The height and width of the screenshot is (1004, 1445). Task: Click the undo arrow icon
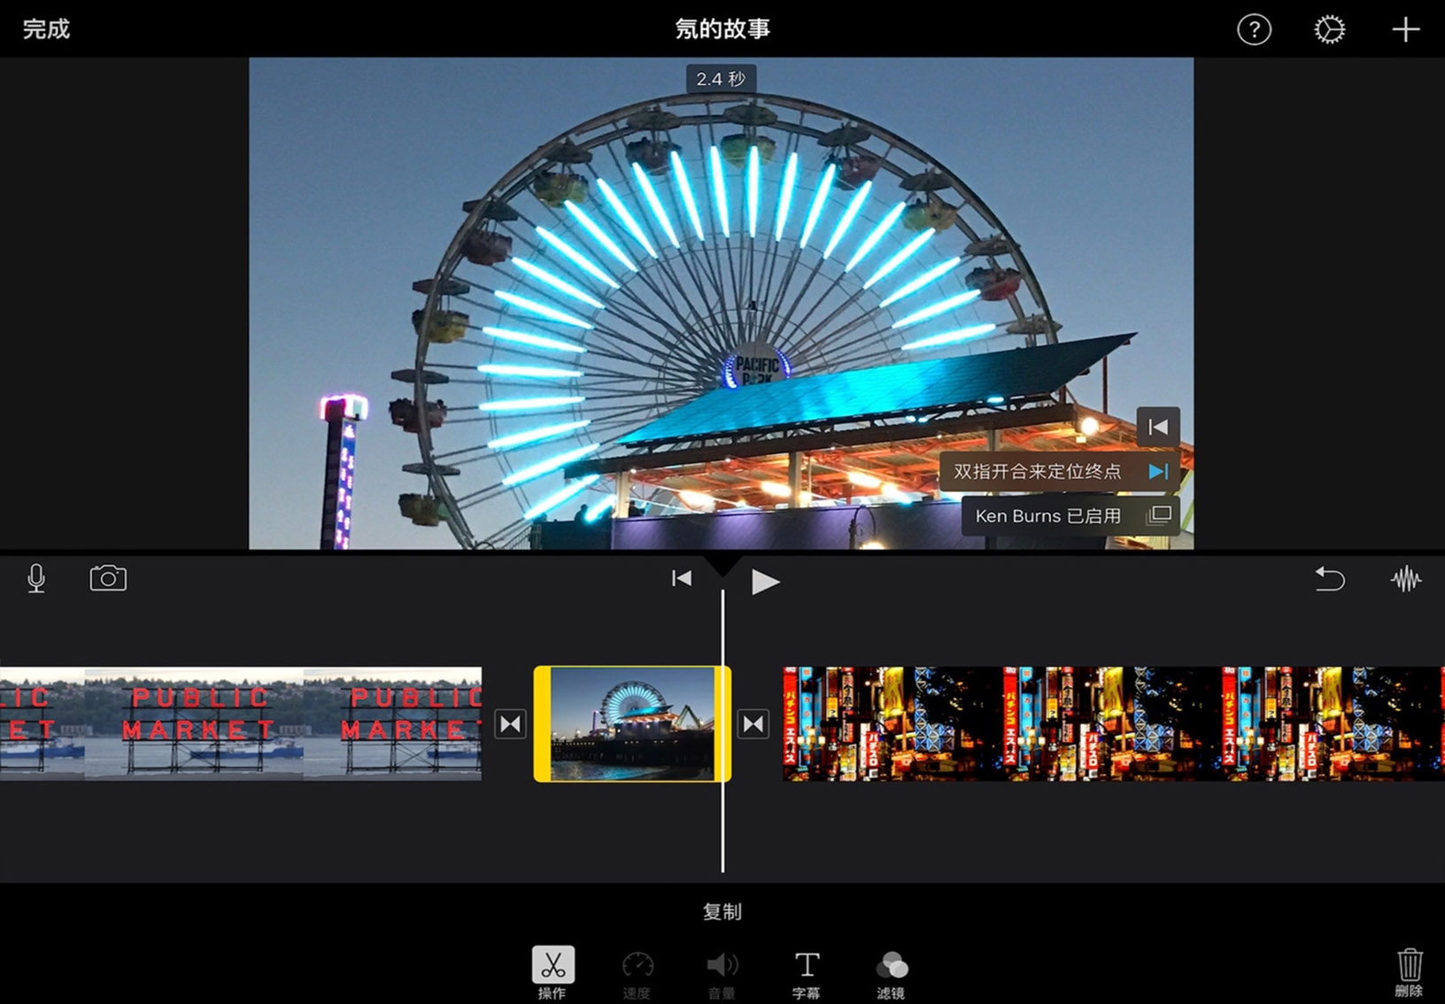1329,579
